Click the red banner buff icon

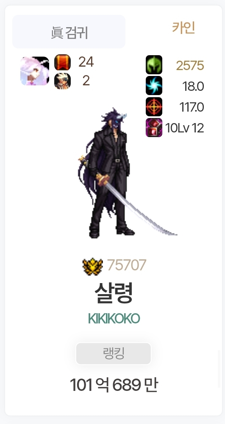(62, 62)
